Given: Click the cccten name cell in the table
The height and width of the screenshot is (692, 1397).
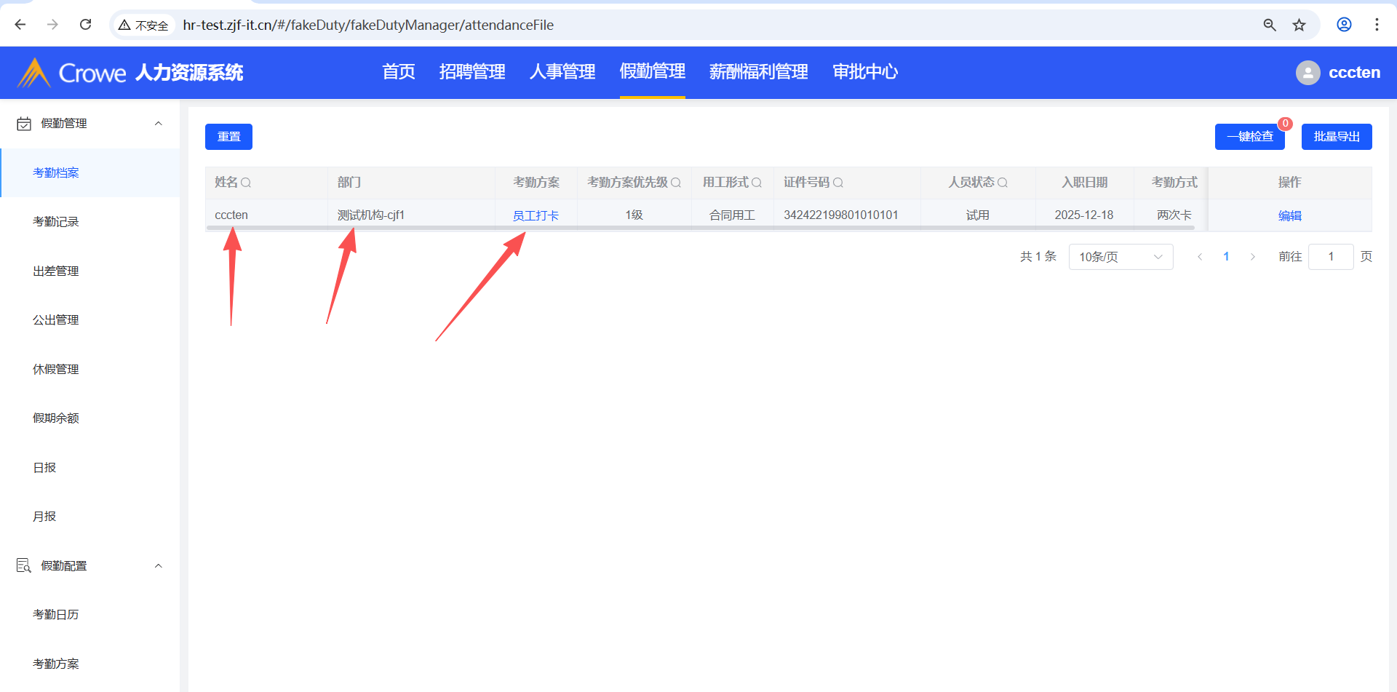Looking at the screenshot, I should [x=231, y=215].
